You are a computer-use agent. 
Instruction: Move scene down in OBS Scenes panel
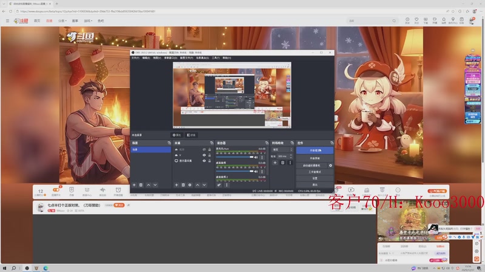coord(155,185)
